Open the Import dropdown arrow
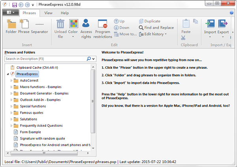The image size is (237, 167). click(x=210, y=37)
